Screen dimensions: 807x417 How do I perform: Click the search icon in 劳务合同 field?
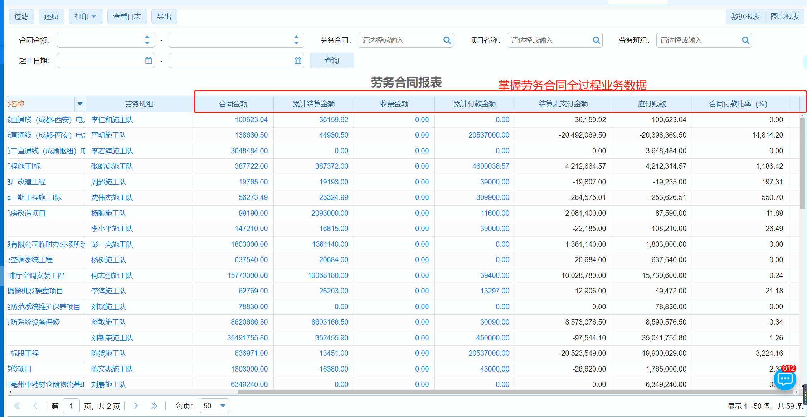tap(447, 40)
